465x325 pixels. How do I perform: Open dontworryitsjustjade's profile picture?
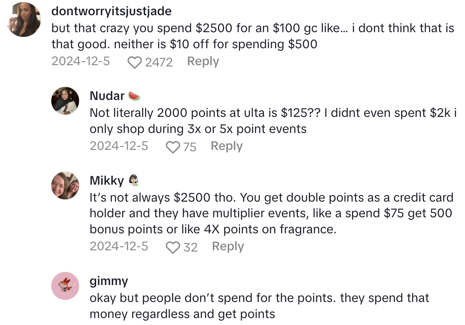(24, 20)
